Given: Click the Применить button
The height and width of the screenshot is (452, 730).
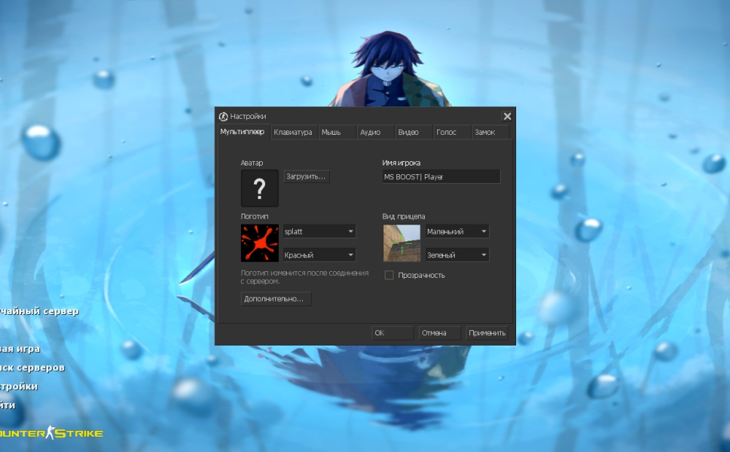Looking at the screenshot, I should pyautogui.click(x=486, y=333).
